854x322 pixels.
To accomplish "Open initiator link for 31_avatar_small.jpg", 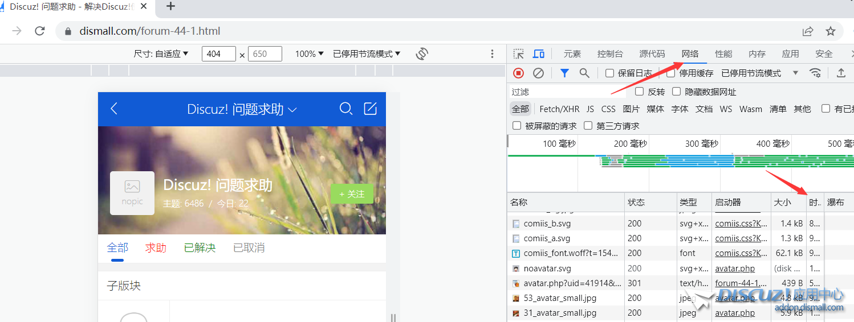I will click(x=735, y=313).
